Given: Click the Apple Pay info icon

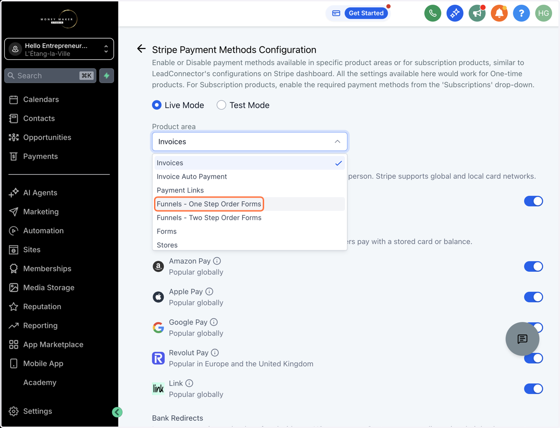Looking at the screenshot, I should tap(209, 291).
